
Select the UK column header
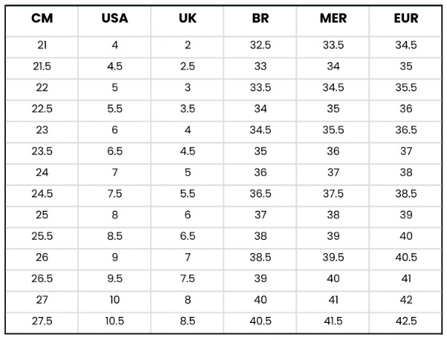point(187,19)
